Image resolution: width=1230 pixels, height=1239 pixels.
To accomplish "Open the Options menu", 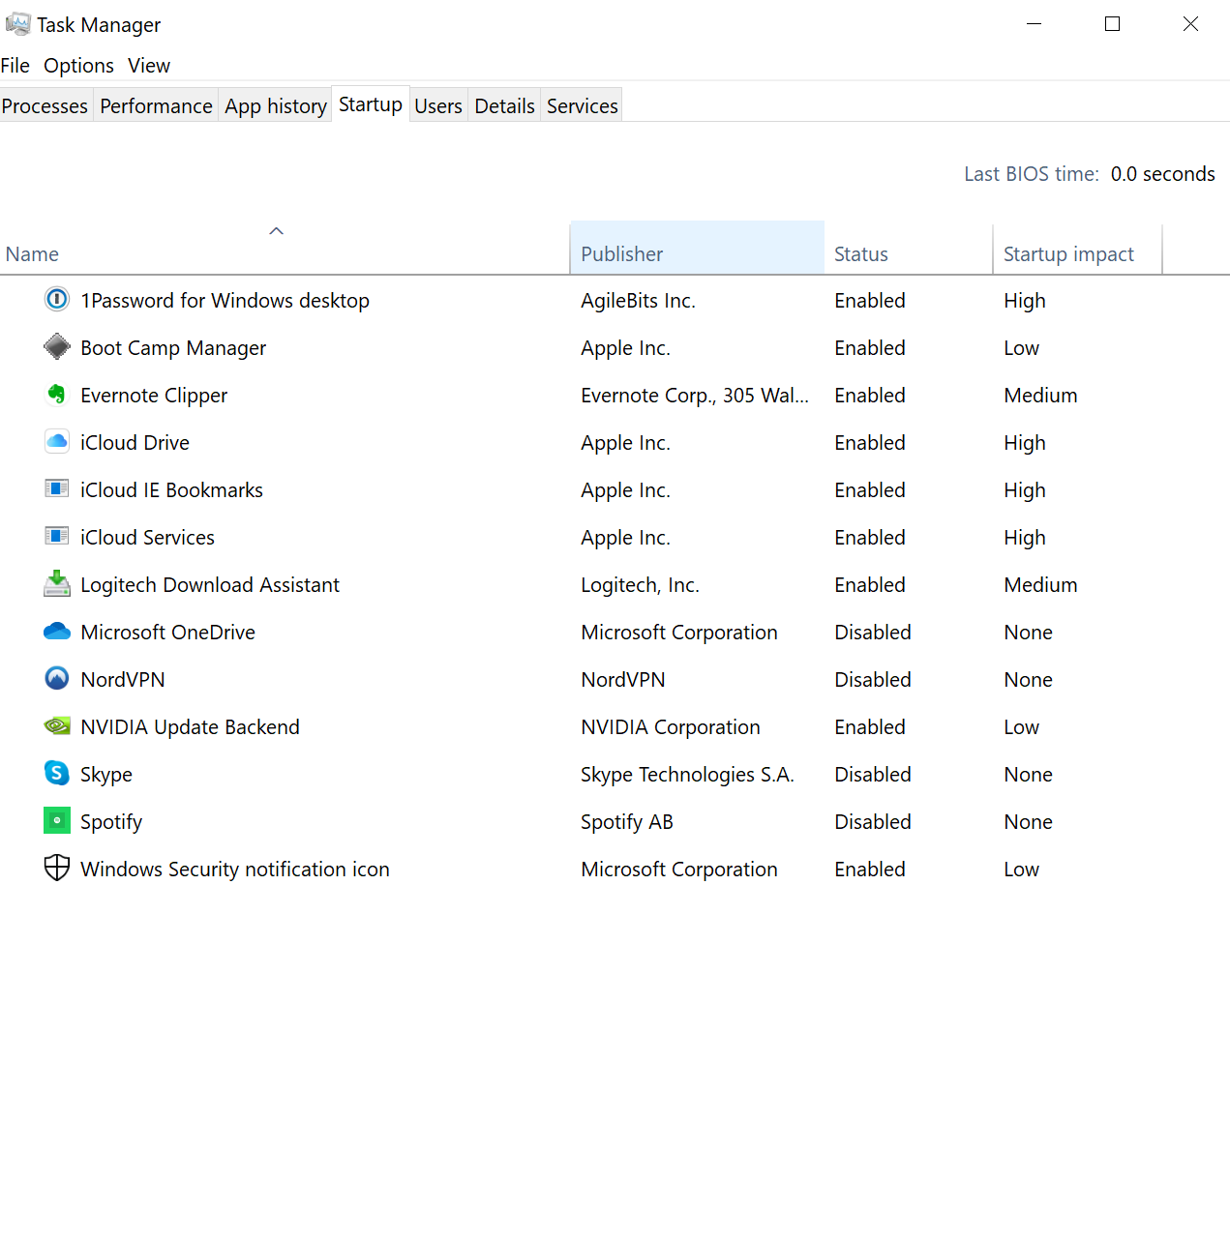I will pos(78,66).
